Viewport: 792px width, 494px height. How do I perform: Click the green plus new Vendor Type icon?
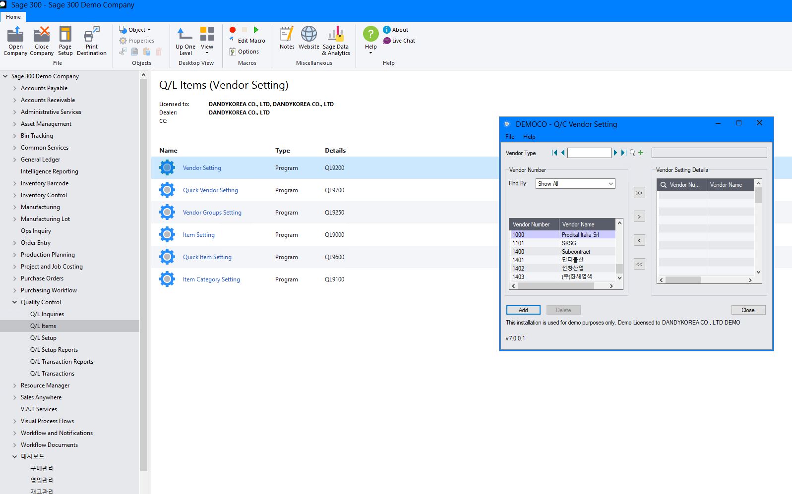click(x=641, y=153)
